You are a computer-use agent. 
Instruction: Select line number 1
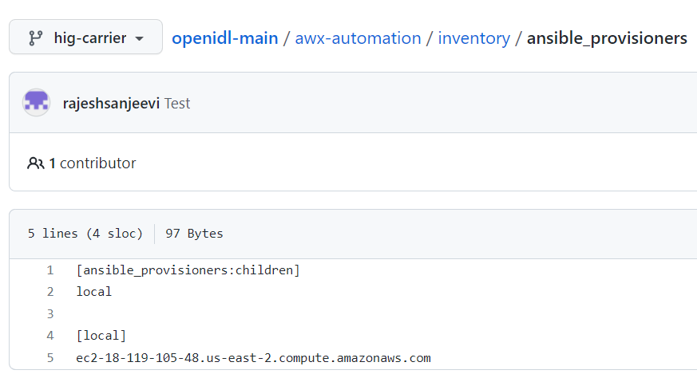(x=50, y=270)
